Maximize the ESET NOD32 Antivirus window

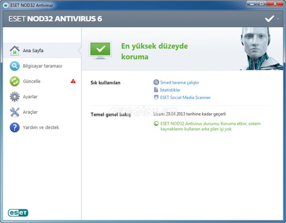pos(261,4)
